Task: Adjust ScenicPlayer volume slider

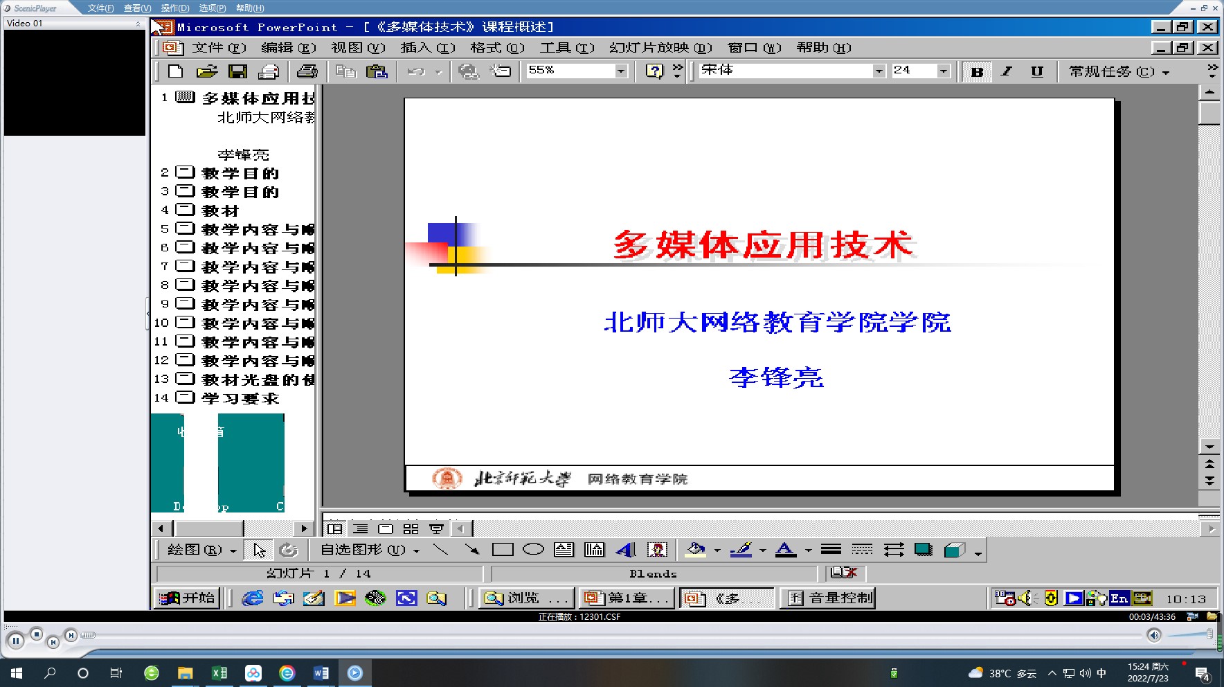Action: 1190,634
